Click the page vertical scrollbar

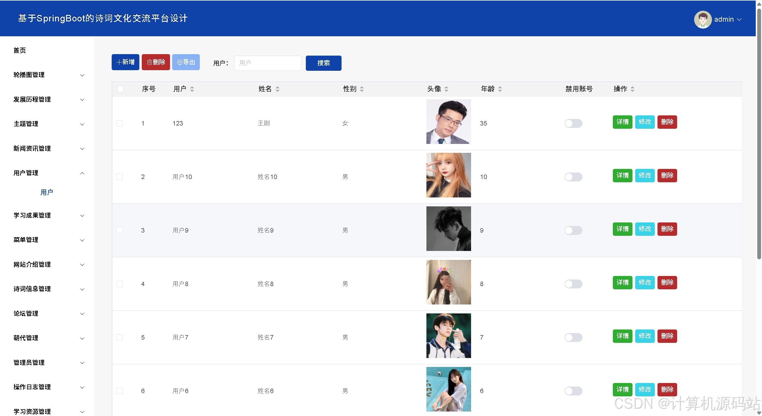pyautogui.click(x=759, y=134)
